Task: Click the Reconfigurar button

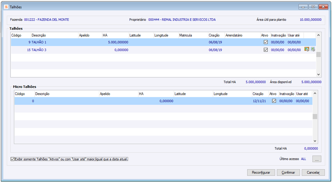Action: tap(261, 172)
